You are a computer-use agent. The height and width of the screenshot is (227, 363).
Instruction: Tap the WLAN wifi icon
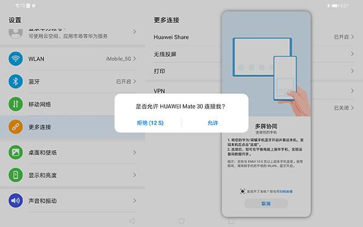pyautogui.click(x=16, y=59)
